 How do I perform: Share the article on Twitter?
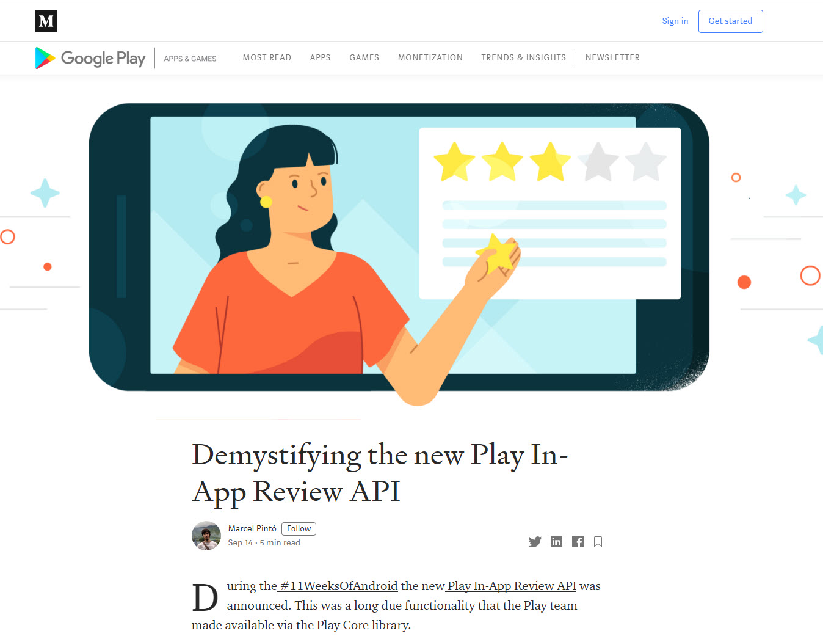tap(535, 542)
